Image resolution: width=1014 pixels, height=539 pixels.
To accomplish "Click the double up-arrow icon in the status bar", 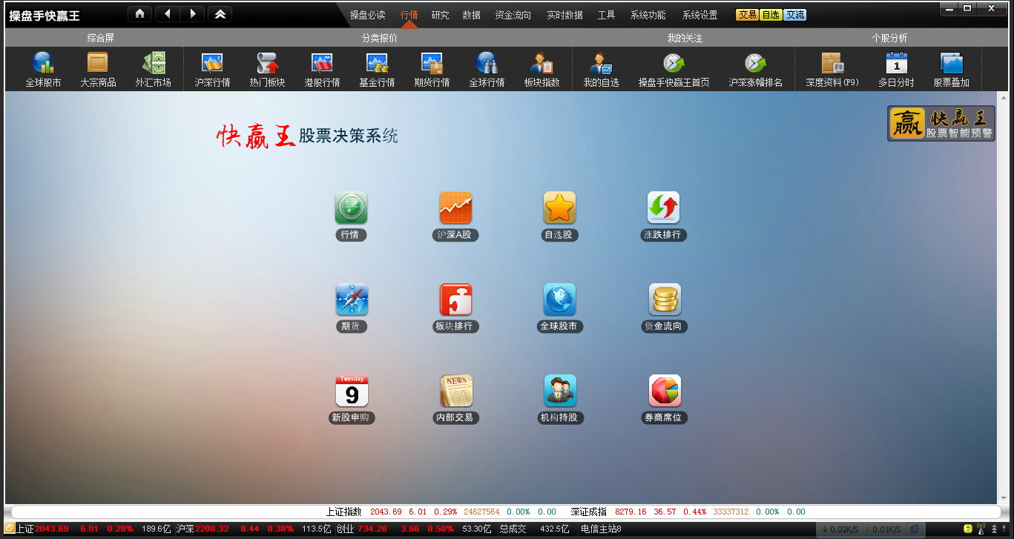I will pos(994,529).
